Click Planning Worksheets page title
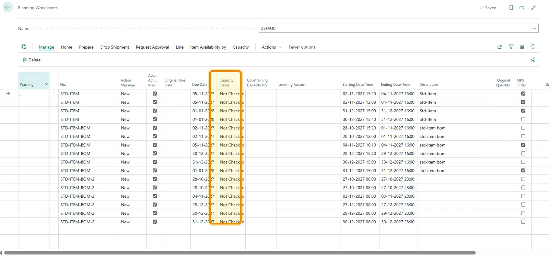The height and width of the screenshot is (260, 549). click(x=38, y=8)
